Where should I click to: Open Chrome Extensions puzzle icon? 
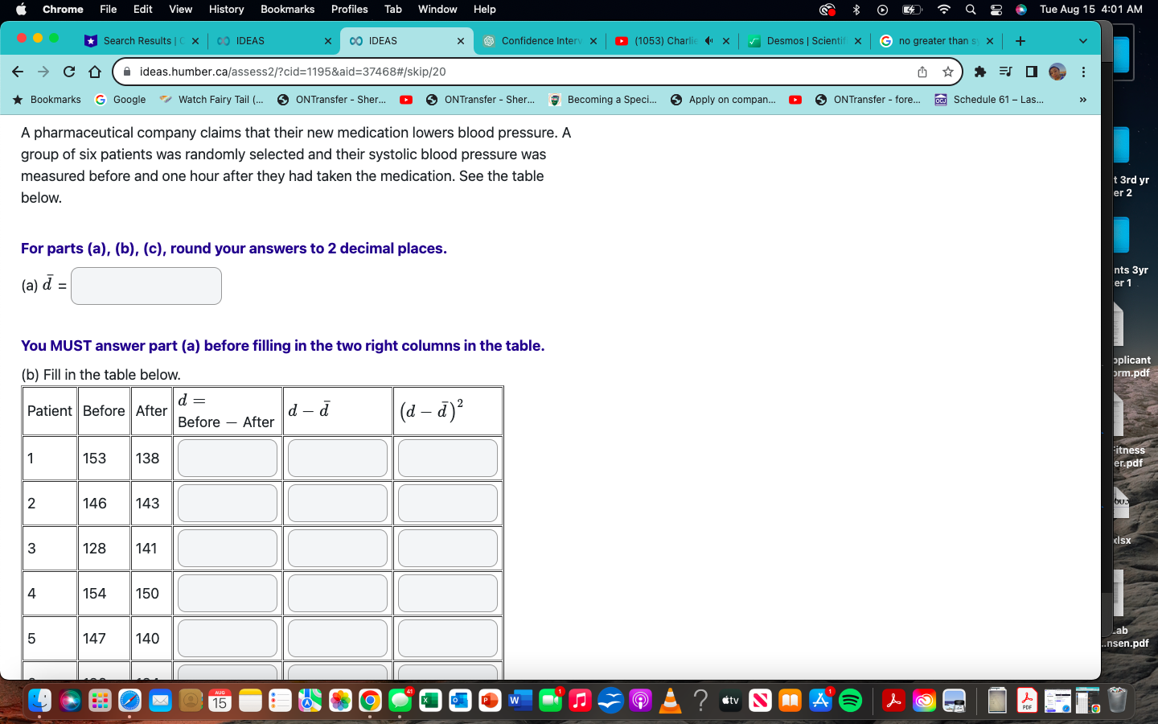(x=980, y=72)
